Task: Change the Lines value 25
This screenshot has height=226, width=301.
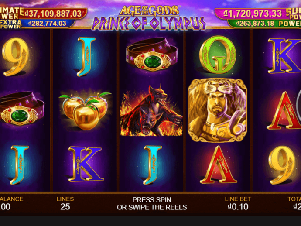Action: (65, 207)
